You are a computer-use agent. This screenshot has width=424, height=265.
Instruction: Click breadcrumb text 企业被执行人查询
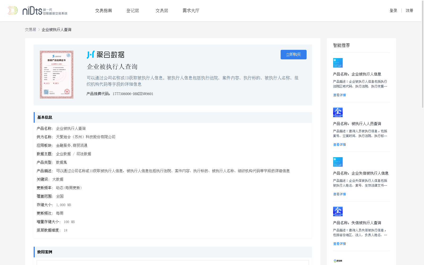click(56, 30)
